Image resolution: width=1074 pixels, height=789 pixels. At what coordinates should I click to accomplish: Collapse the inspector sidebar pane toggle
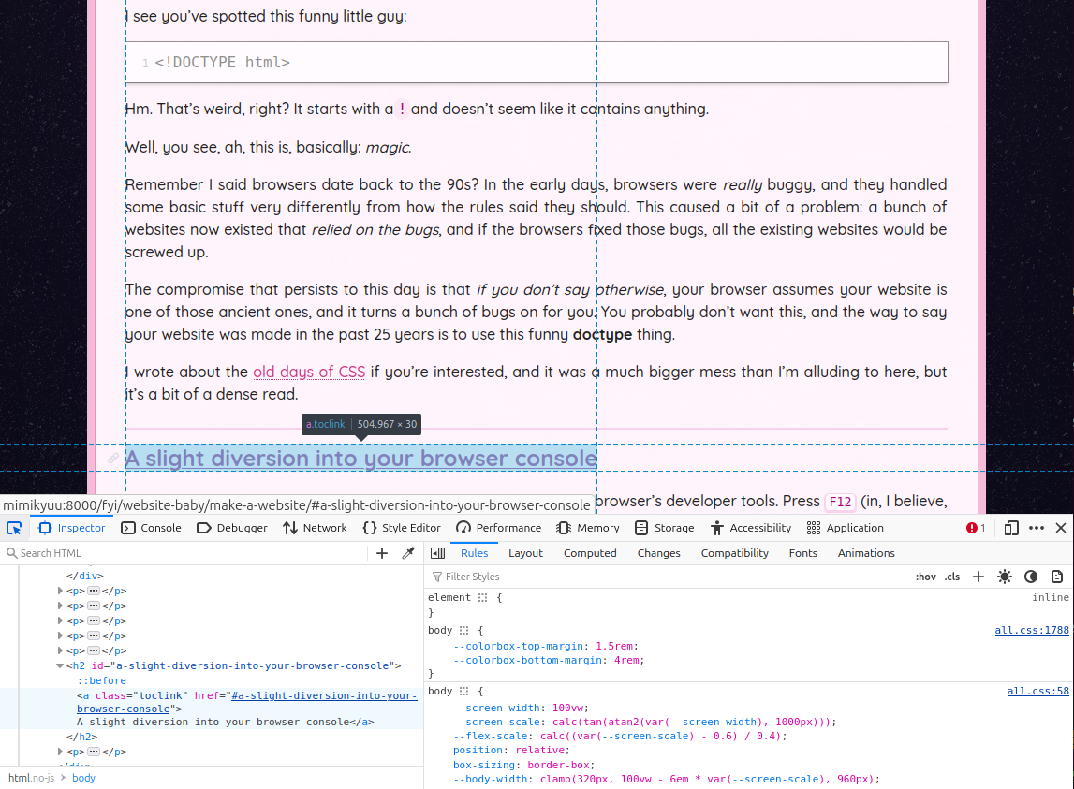coord(437,553)
